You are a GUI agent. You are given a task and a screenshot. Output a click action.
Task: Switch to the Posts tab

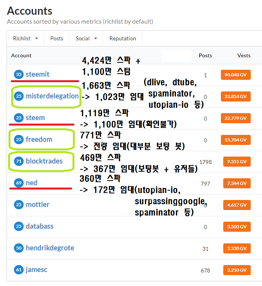pos(57,38)
